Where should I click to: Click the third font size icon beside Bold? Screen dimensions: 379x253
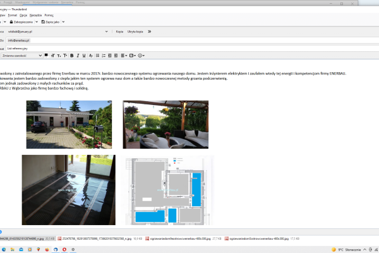[65, 56]
